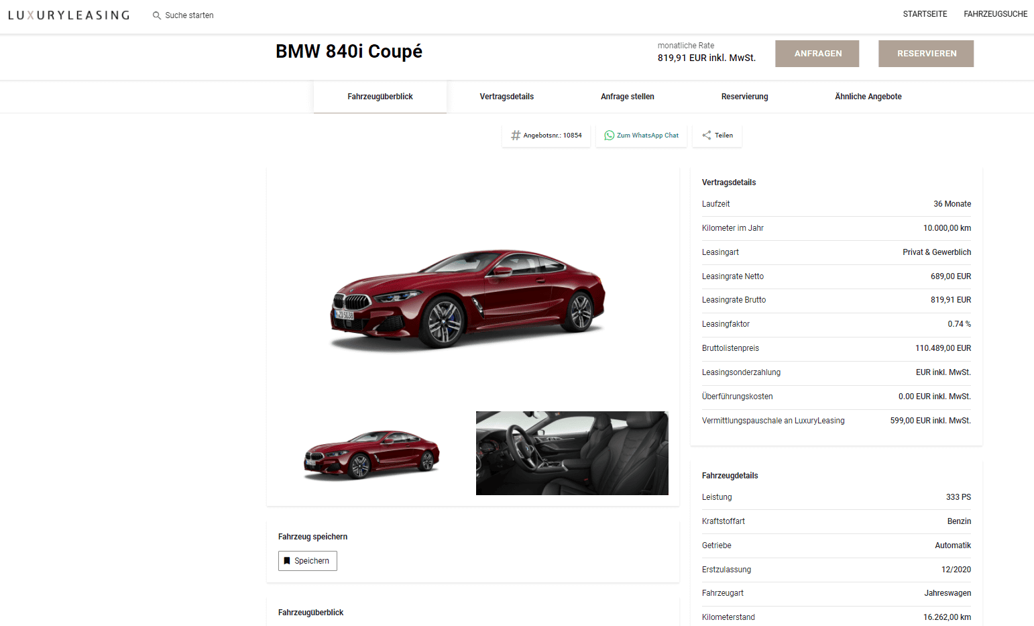Viewport: 1034px width, 626px height.
Task: Click the Angebotsnr. 10854 chip
Action: (546, 136)
